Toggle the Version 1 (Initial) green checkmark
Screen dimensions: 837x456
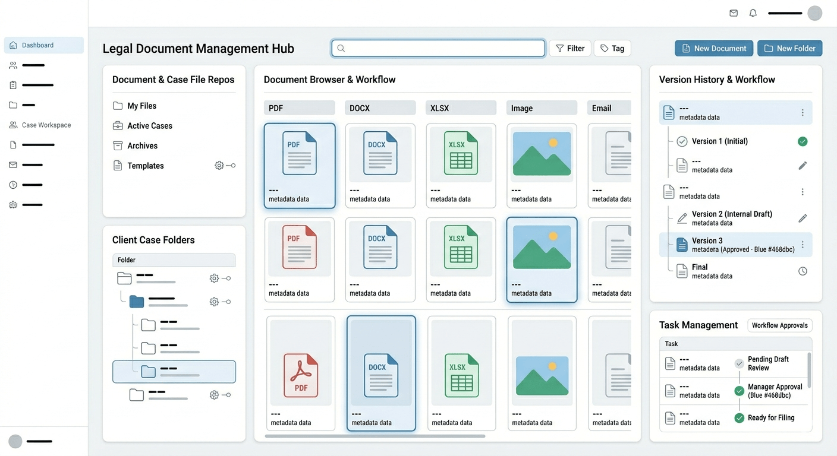pos(803,141)
